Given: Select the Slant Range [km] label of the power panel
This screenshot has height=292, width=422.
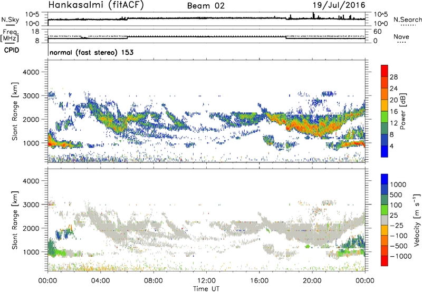Looking at the screenshot, I should point(15,111).
